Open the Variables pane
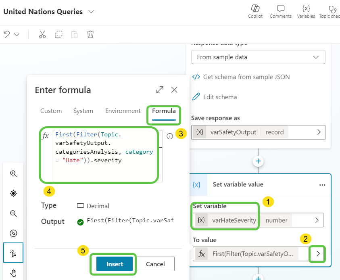The width and height of the screenshot is (340, 280). click(x=306, y=9)
